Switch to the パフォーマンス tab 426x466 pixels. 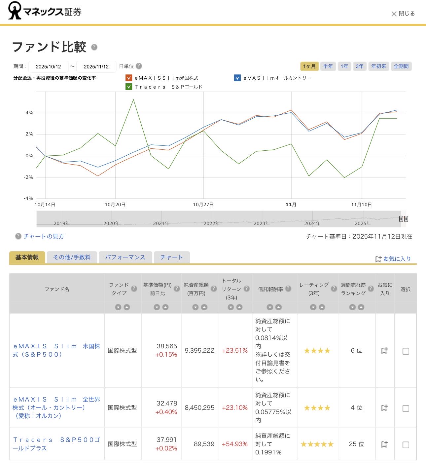[125, 257]
